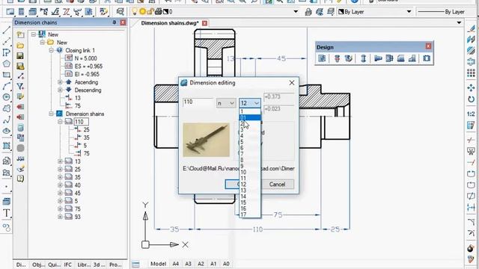Select the Circle drawing tool

(x=7, y=97)
